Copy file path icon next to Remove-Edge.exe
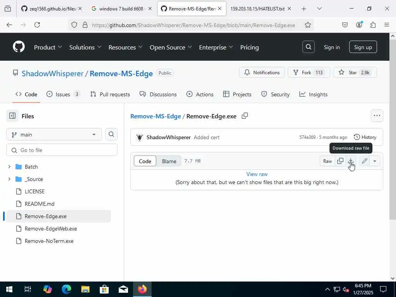396x297 pixels. (x=245, y=116)
